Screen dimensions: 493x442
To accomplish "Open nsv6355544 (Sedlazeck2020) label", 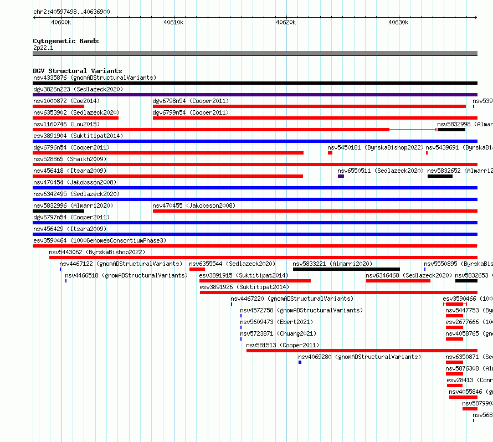I will click(x=232, y=264).
